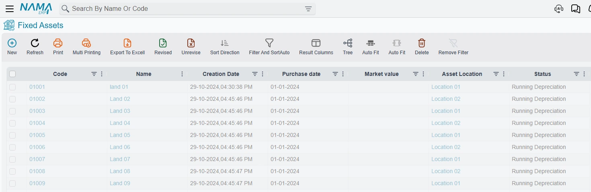
Task: Export To Excell
Action: tap(127, 47)
